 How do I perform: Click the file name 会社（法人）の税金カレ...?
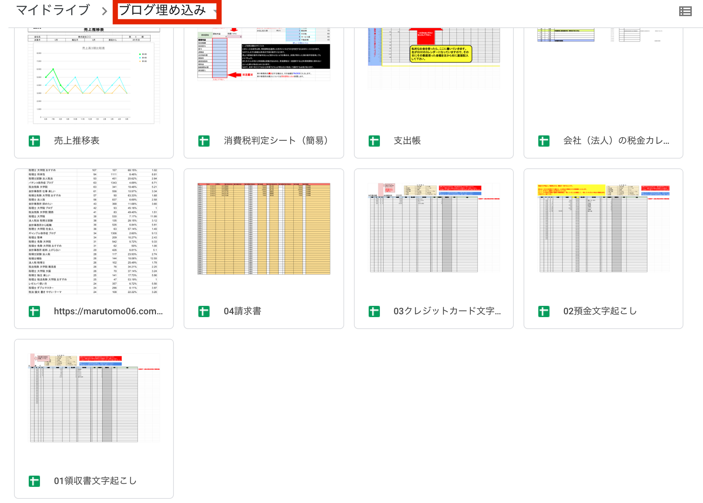[616, 141]
